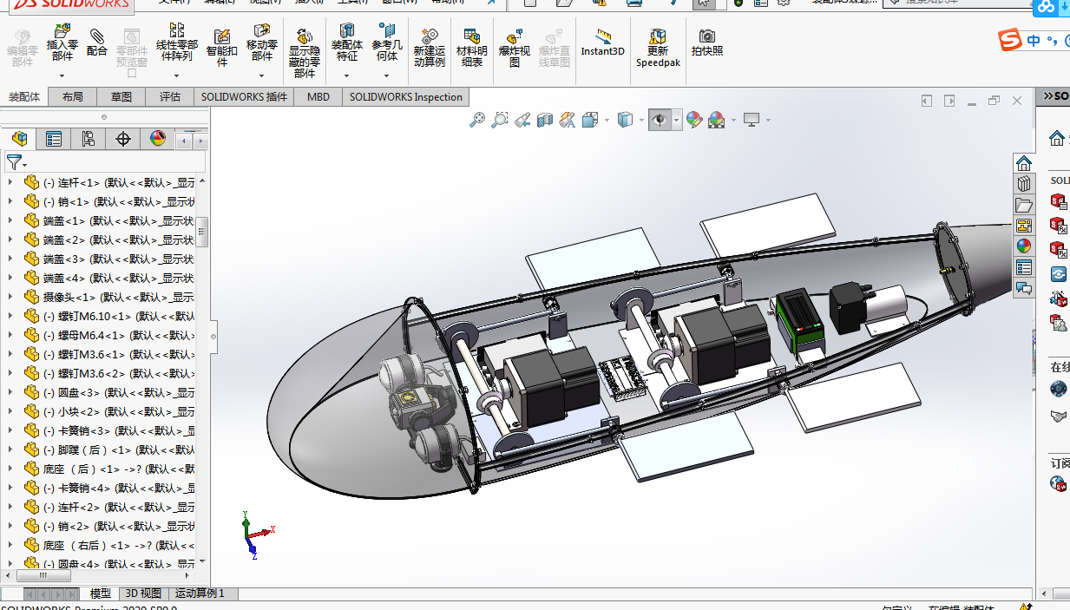
Task: Open the SOLIDWORKS Inspection tab
Action: point(406,97)
